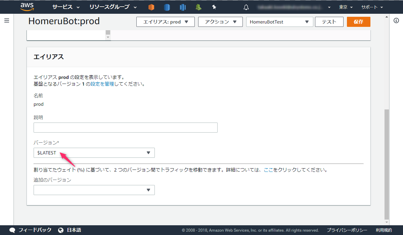The height and width of the screenshot is (235, 403).
Task: Open the blue RDS service shortcut icon
Action: [x=167, y=7]
